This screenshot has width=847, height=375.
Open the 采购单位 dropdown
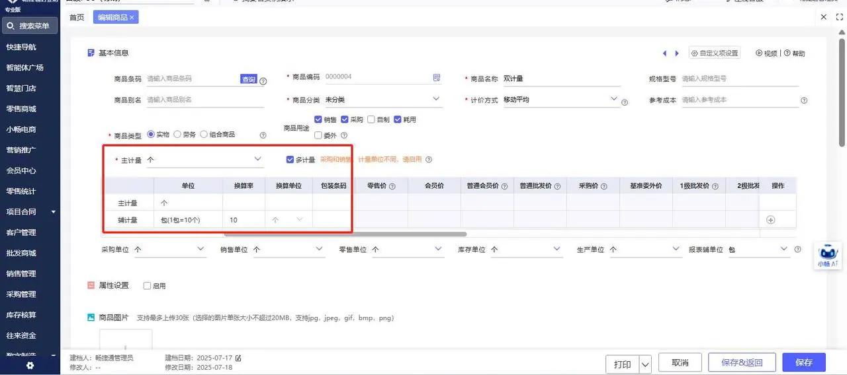click(170, 250)
